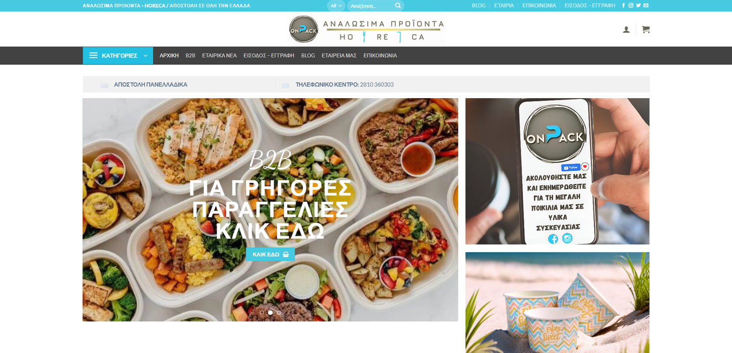The image size is (732, 353).
Task: Open the All search category dropdown
Action: pyautogui.click(x=336, y=5)
